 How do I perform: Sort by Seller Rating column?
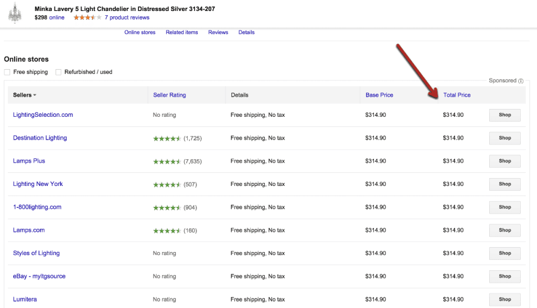[169, 95]
